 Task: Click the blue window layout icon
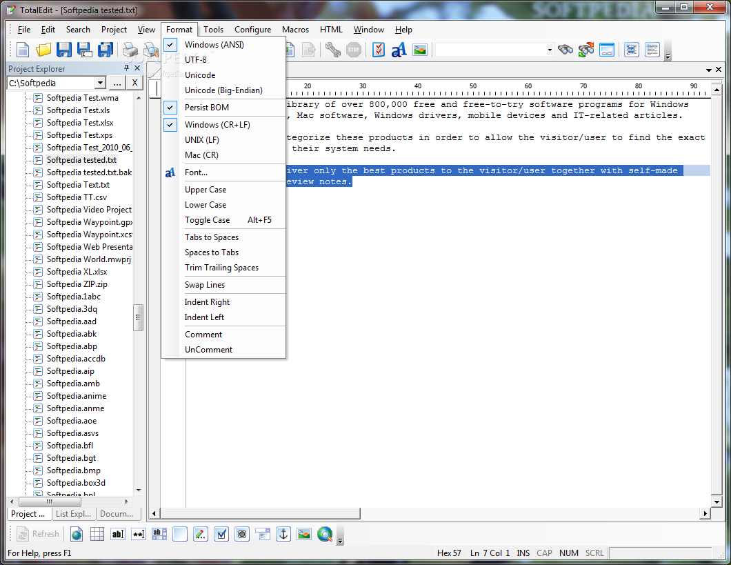tap(607, 50)
